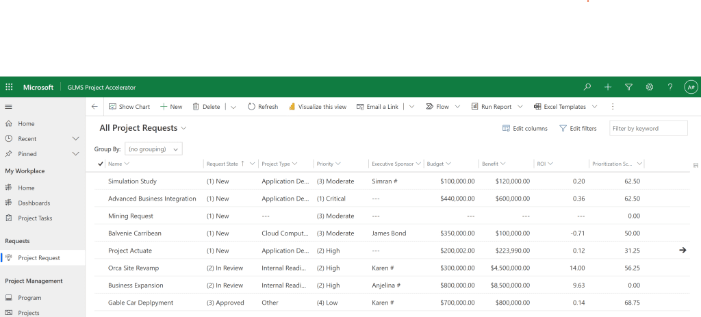The height and width of the screenshot is (317, 701).
Task: Click sponsor Simran # in Simulation Study row
Action: point(385,181)
